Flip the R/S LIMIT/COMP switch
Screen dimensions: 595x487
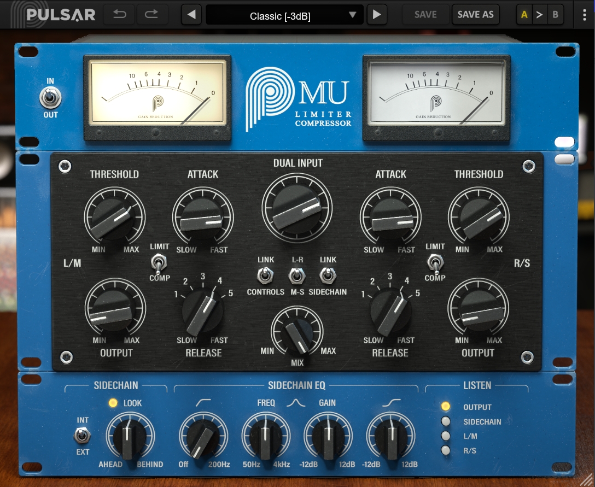coord(435,262)
